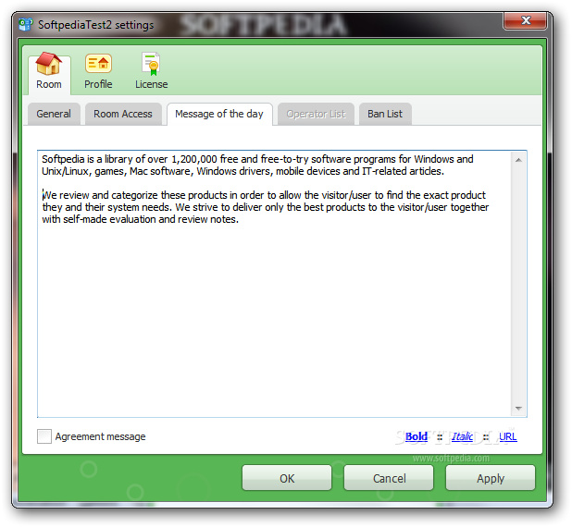Click the scroll up arrow of message box
572x527 pixels.
point(518,160)
